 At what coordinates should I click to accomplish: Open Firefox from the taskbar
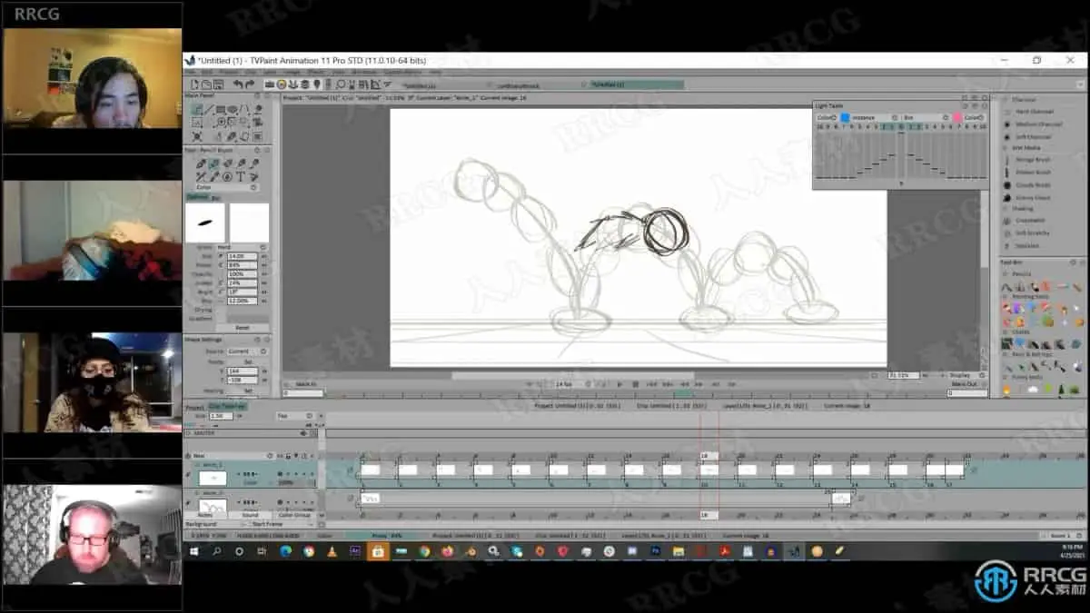[x=447, y=551]
